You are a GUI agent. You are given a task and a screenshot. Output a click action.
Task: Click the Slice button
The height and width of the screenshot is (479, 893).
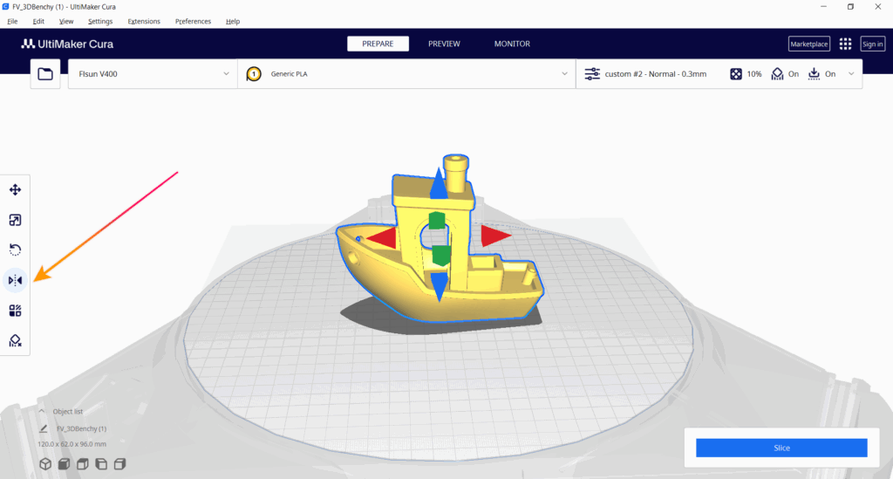781,448
